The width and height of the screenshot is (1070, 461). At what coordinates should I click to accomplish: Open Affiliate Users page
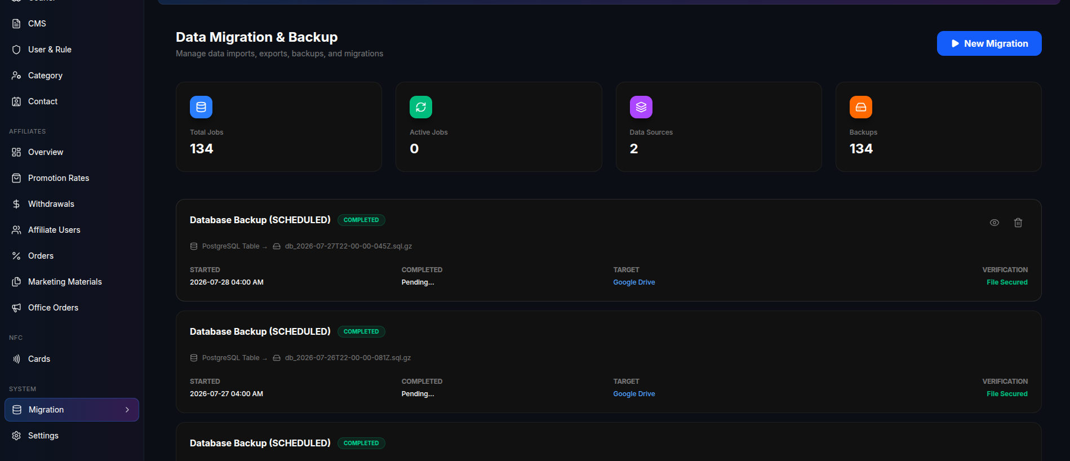(72, 230)
